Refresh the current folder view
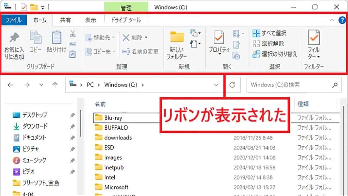 (x=232, y=85)
